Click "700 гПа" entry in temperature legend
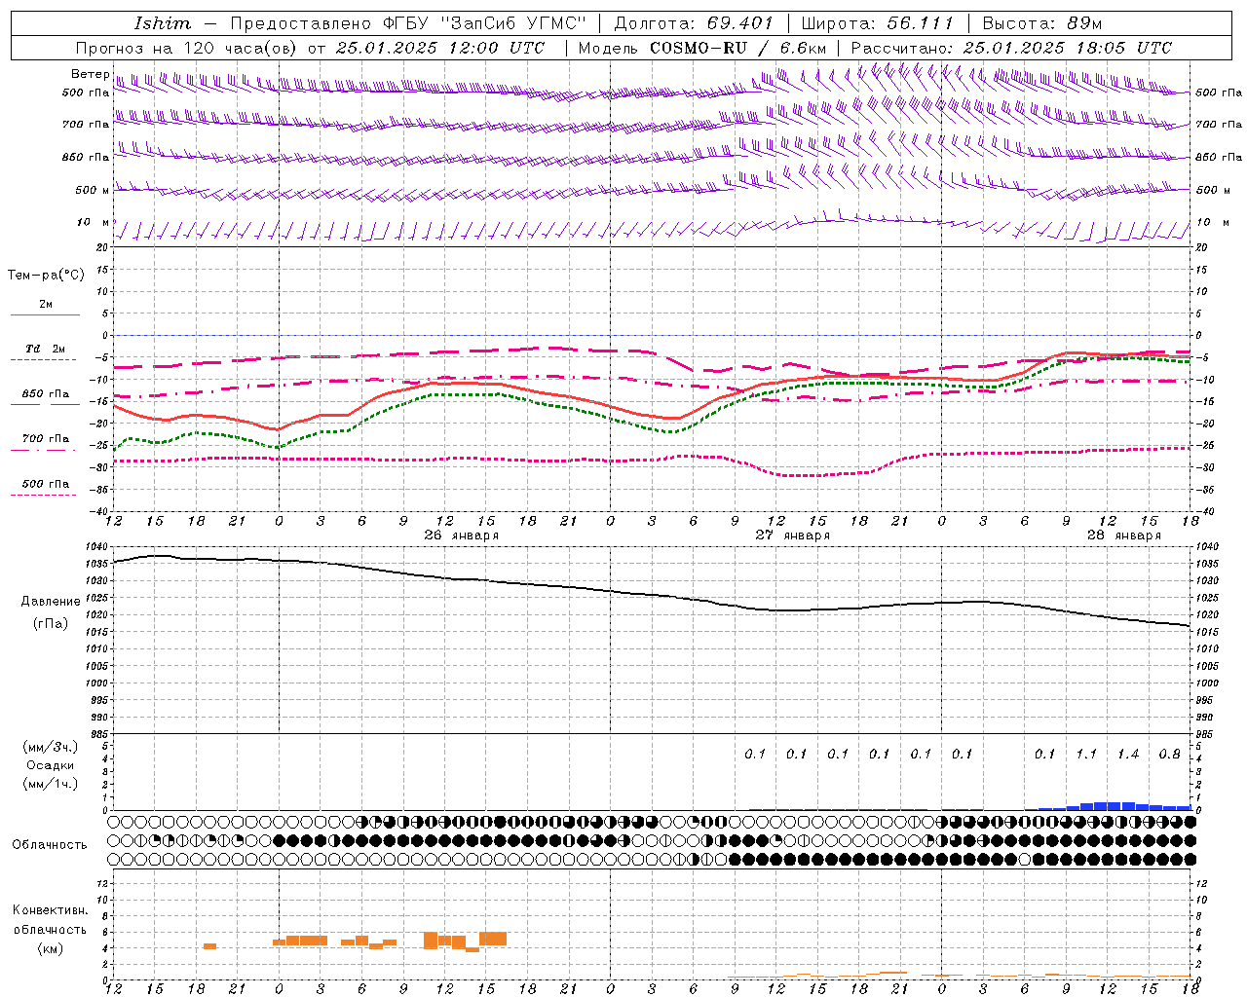The width and height of the screenshot is (1247, 997). coord(46,439)
